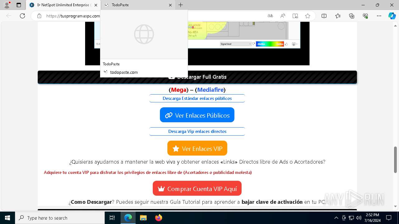Close the TodoPaste tab
The width and height of the screenshot is (399, 224).
coord(170,5)
